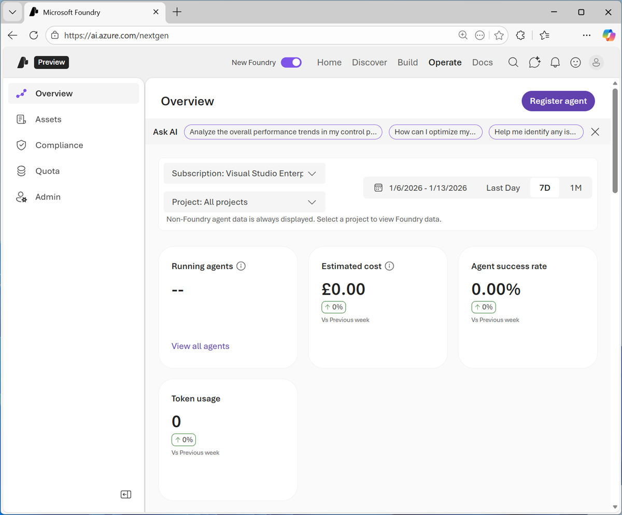Click the Register agent button
The image size is (622, 515).
click(558, 101)
